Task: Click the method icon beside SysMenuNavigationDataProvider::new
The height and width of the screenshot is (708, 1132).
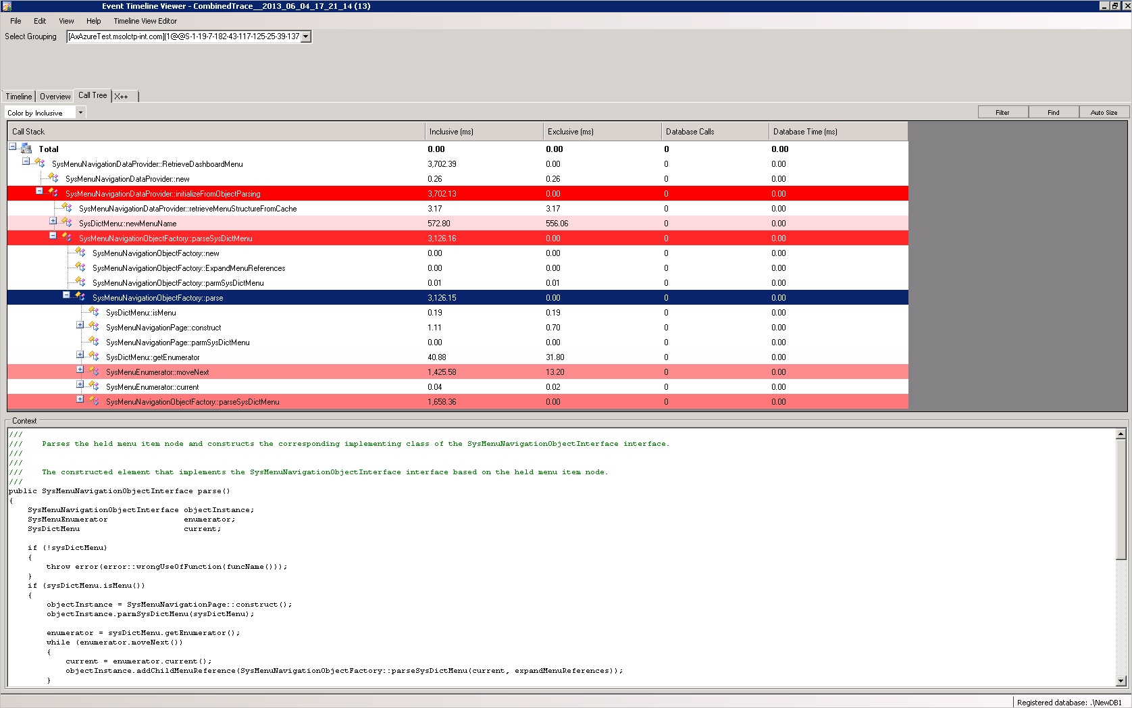Action: [53, 178]
